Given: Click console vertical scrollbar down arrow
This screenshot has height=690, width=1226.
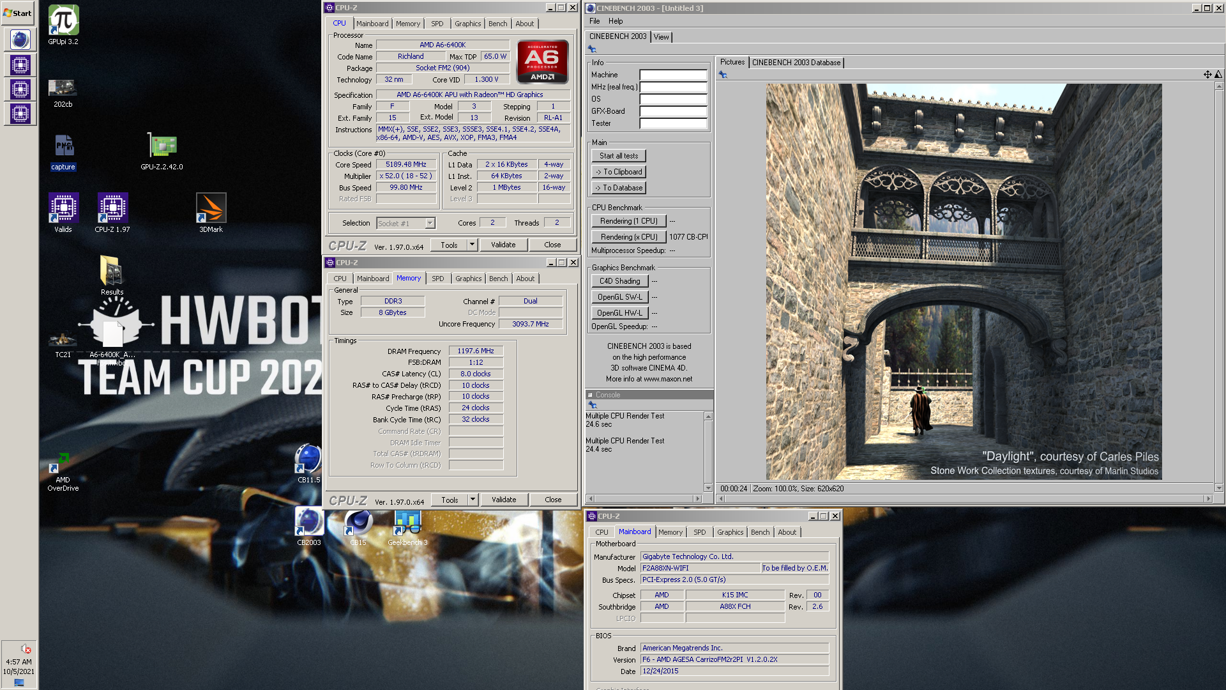Looking at the screenshot, I should coord(708,488).
